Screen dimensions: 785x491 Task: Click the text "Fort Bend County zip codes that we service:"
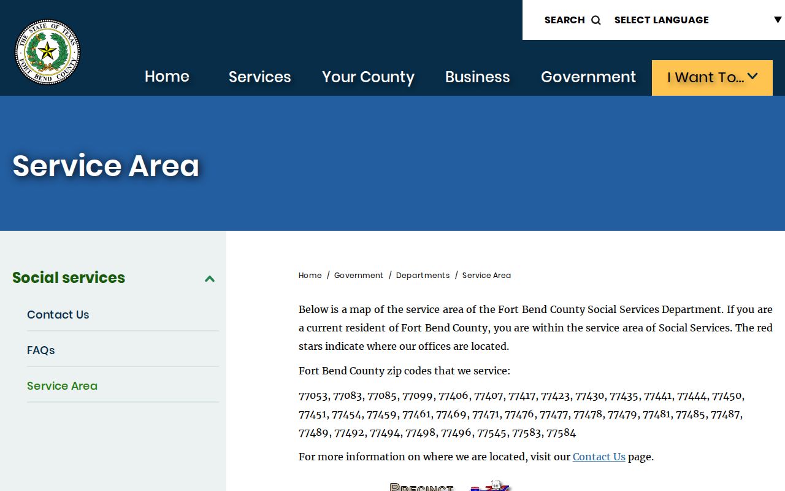[x=404, y=371]
